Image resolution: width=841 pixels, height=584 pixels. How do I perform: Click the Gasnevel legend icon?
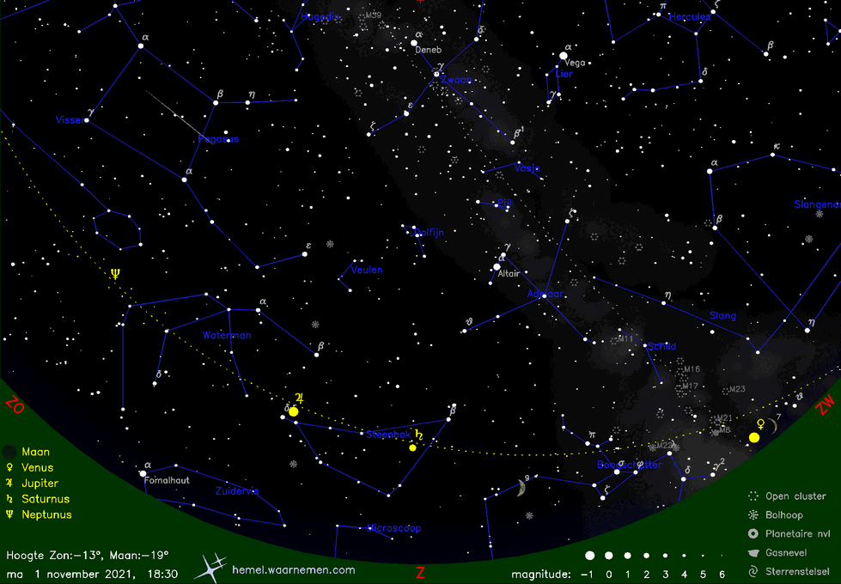click(753, 552)
